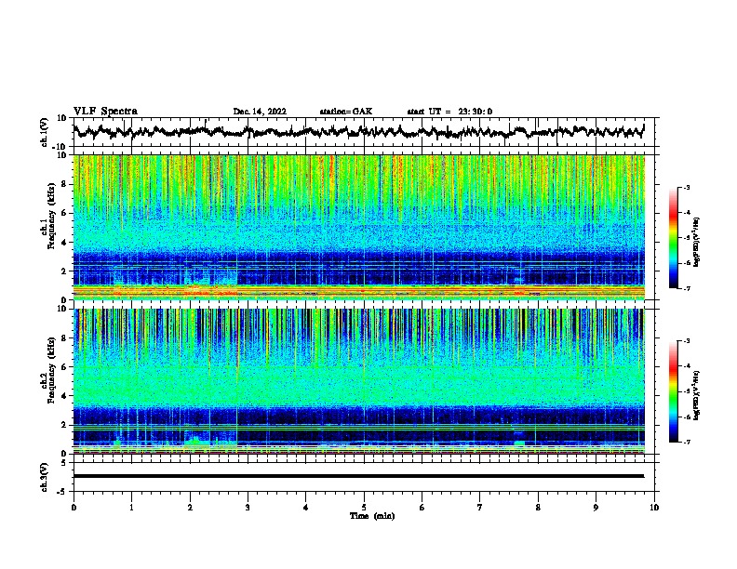Click the ch.1(V) waveform trace panel

point(364,132)
